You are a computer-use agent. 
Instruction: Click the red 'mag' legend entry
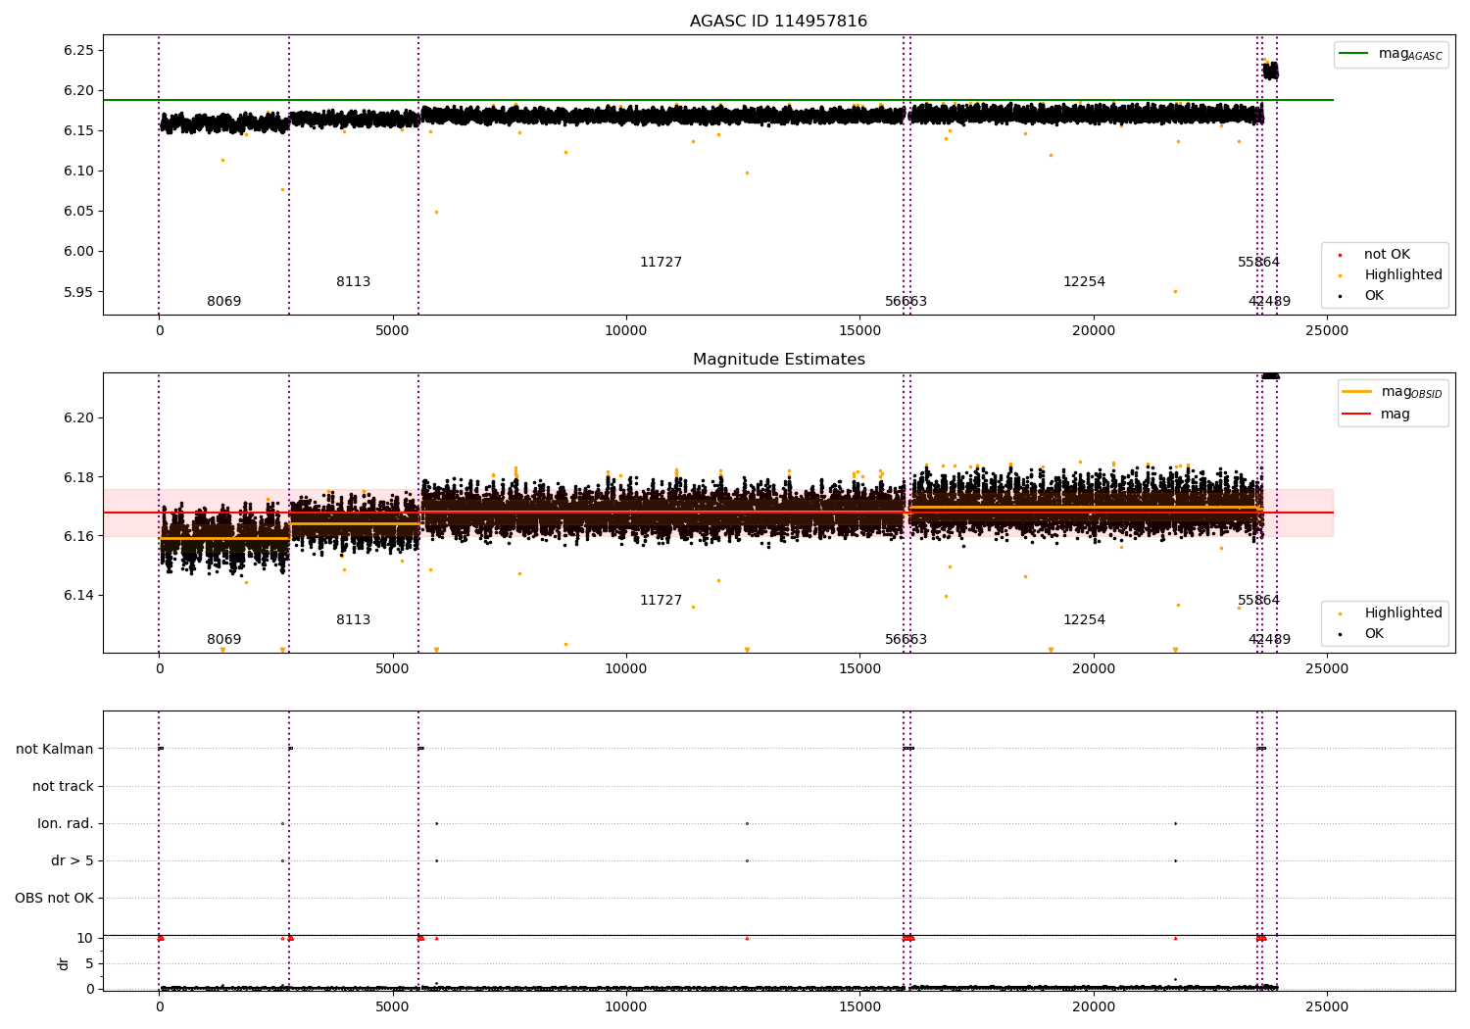point(1377,414)
